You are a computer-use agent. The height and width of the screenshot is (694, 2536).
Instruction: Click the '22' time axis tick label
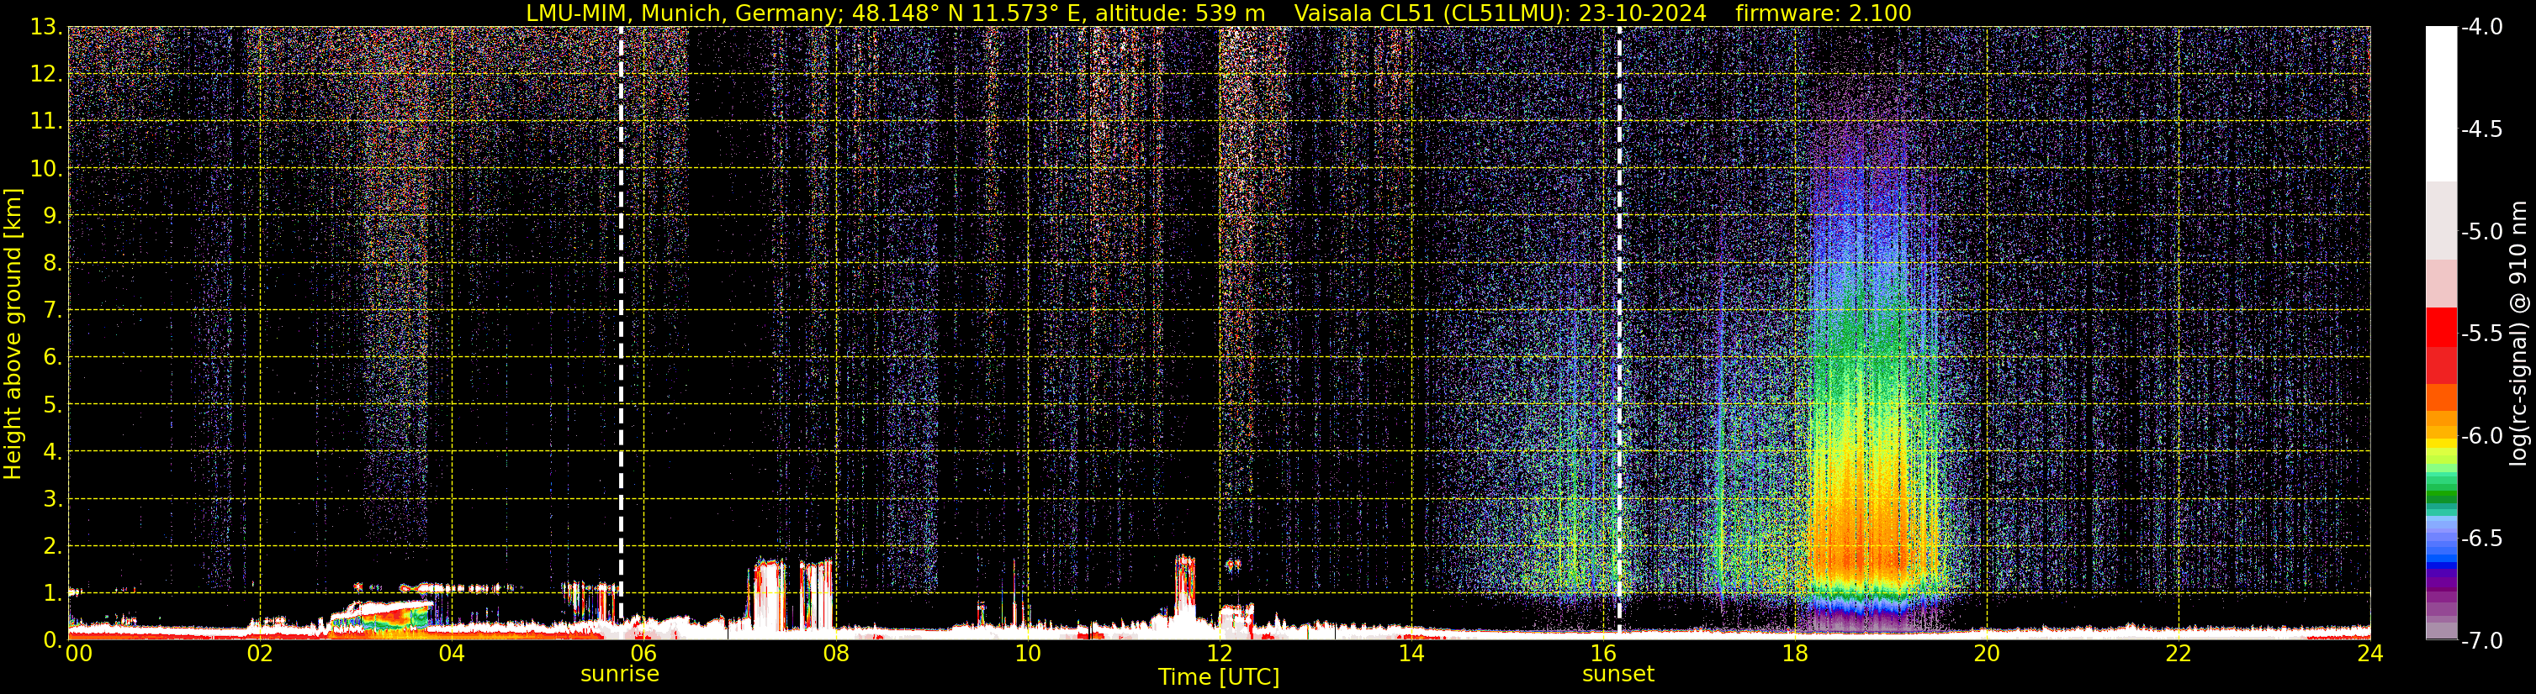click(2179, 654)
